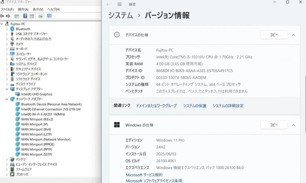The image size is (306, 183).
Task: Click the Windows logo beside Windows の仕様
Action: (117, 125)
